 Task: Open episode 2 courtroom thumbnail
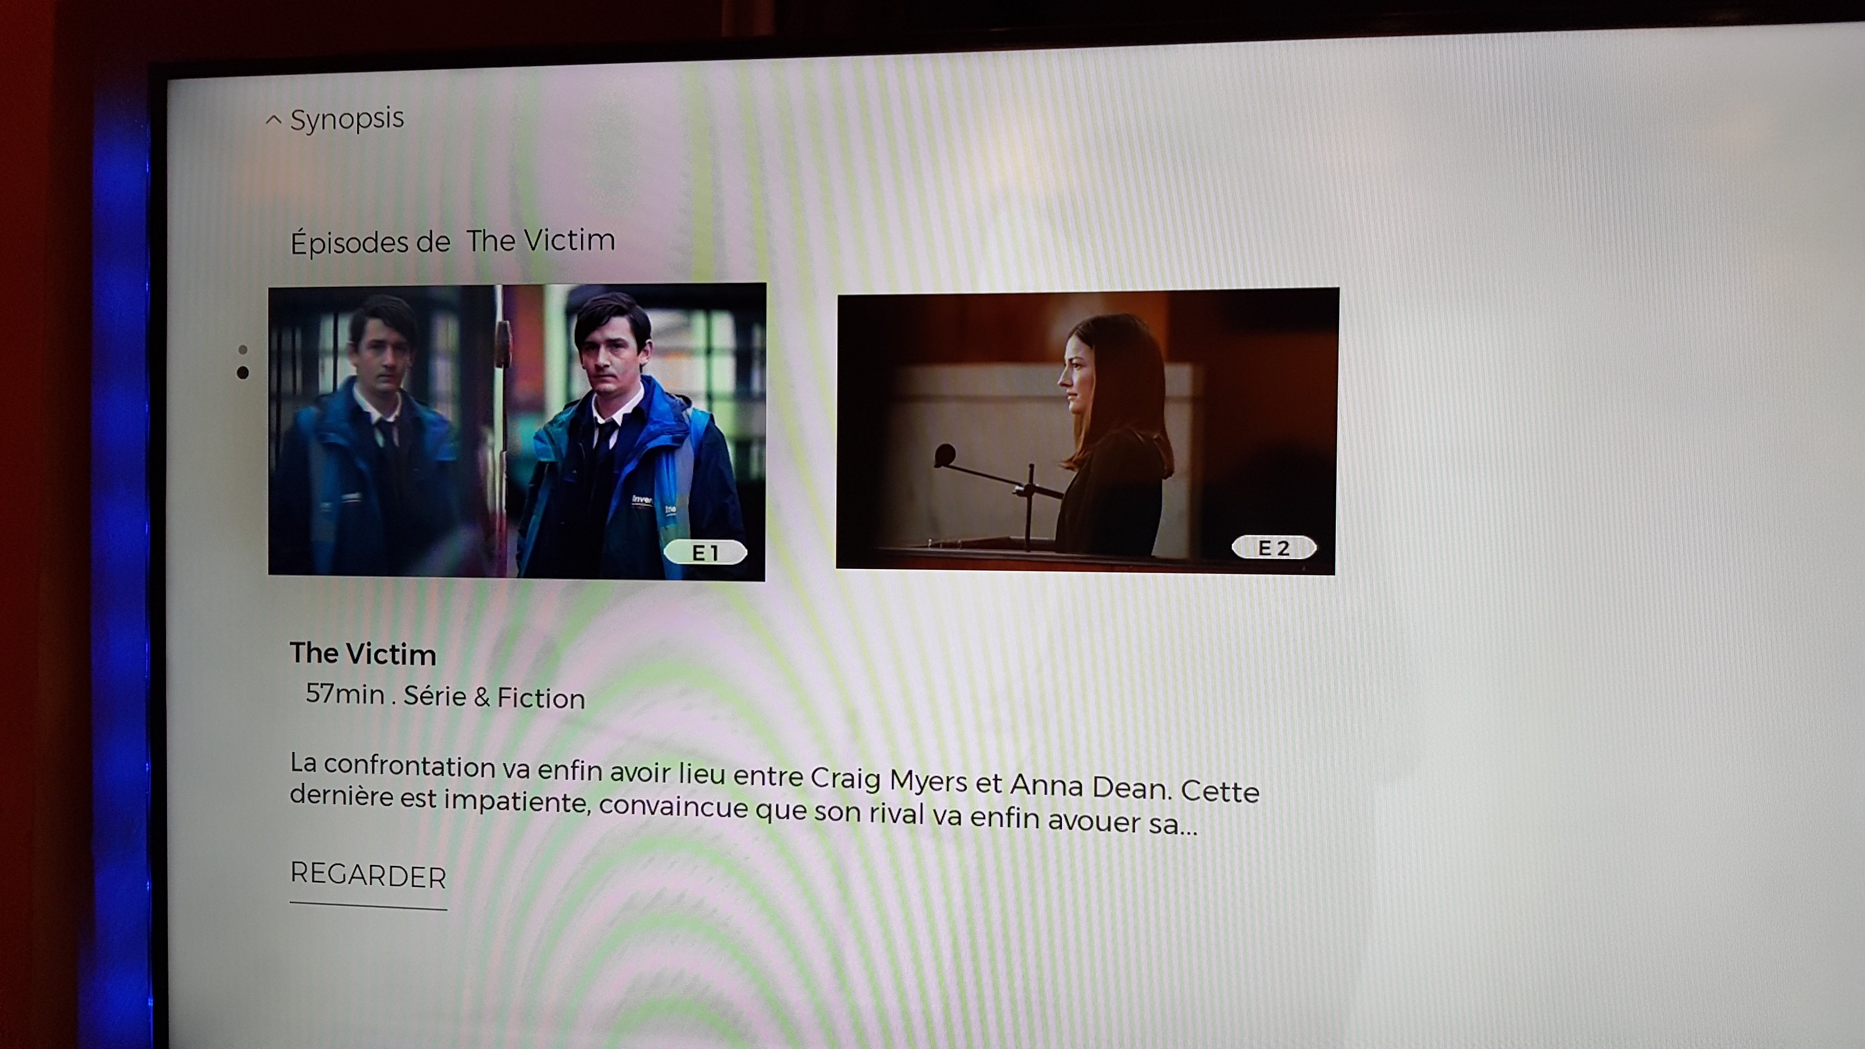pos(1086,431)
